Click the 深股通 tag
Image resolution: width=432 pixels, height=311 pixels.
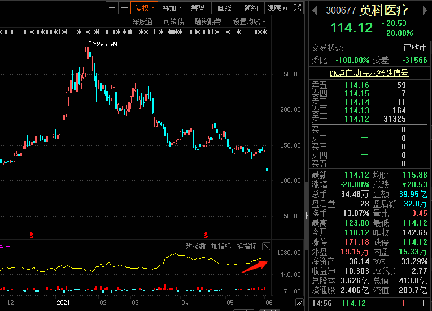tap(142, 21)
